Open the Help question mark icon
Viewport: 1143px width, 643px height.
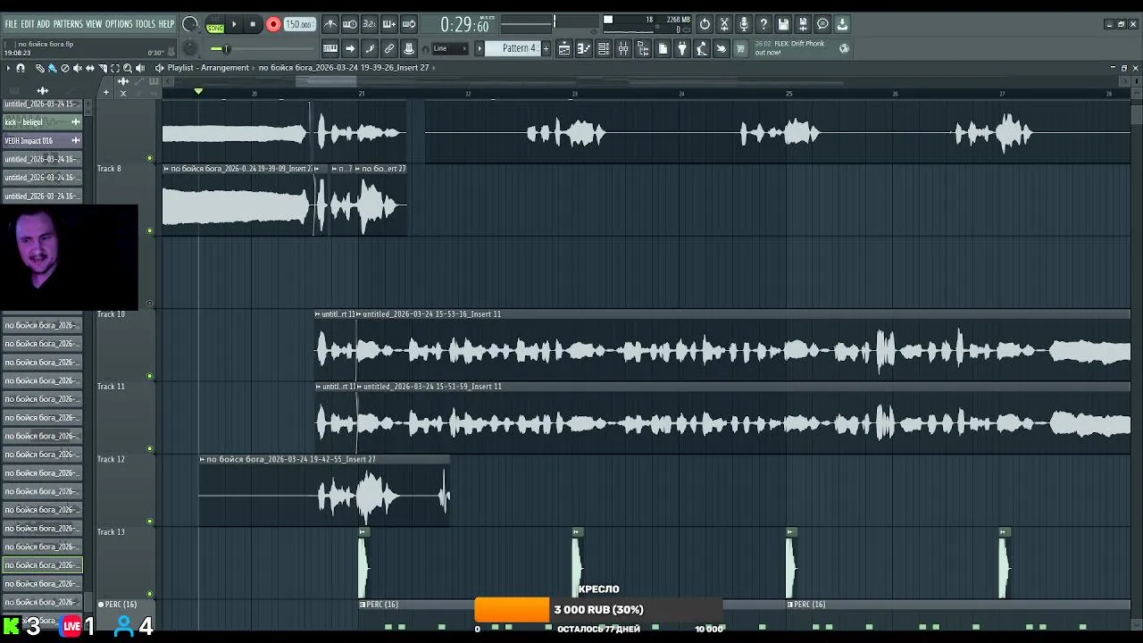click(x=763, y=24)
